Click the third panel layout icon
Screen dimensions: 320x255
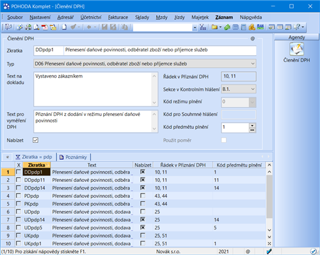(x=288, y=27)
